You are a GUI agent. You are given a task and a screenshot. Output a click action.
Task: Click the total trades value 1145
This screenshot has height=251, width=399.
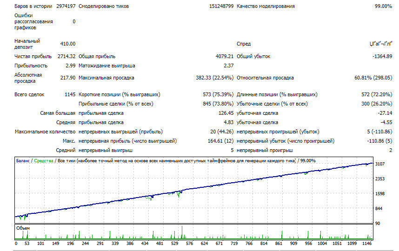(70, 94)
